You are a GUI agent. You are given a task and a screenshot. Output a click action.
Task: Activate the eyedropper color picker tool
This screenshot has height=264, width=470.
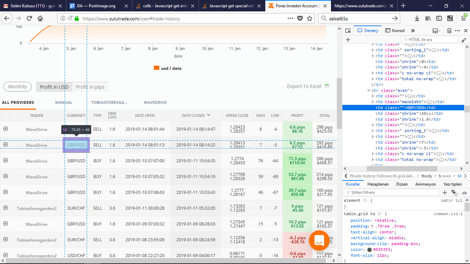tap(464, 40)
